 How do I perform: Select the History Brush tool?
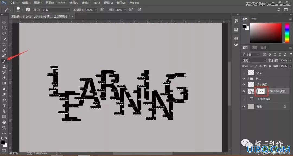[4, 72]
